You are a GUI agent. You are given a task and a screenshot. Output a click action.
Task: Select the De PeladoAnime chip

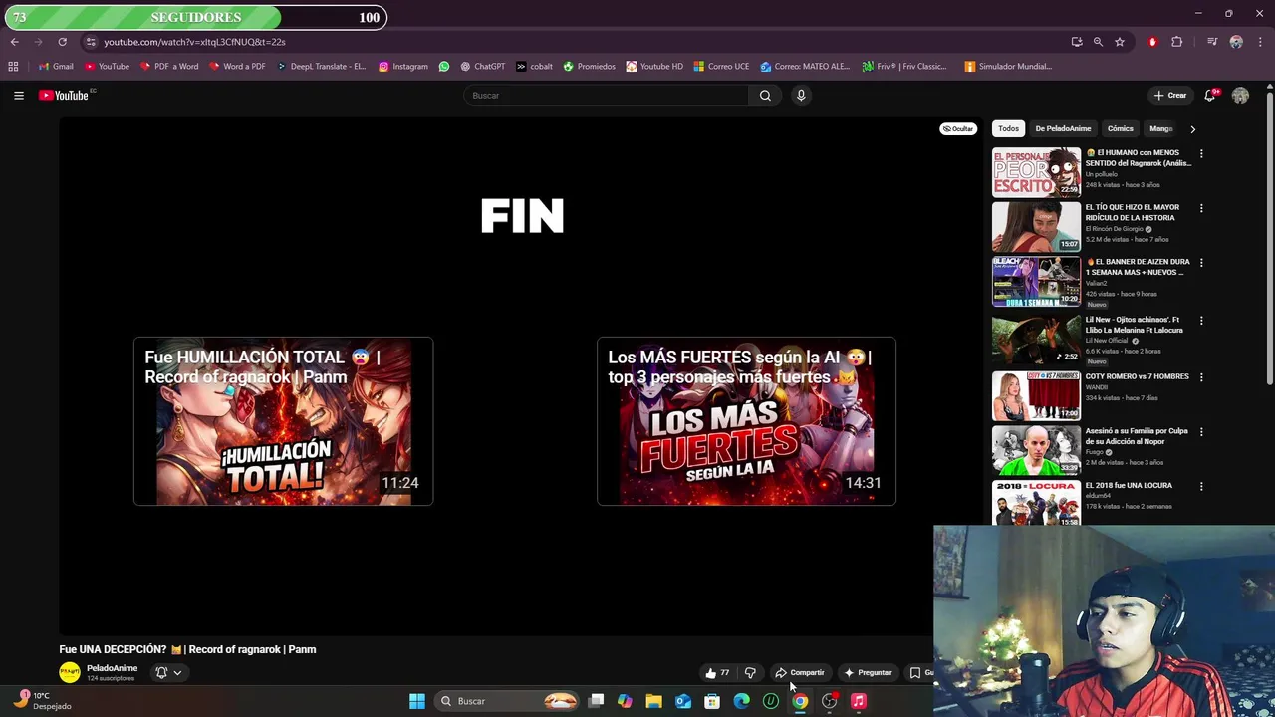(1063, 129)
